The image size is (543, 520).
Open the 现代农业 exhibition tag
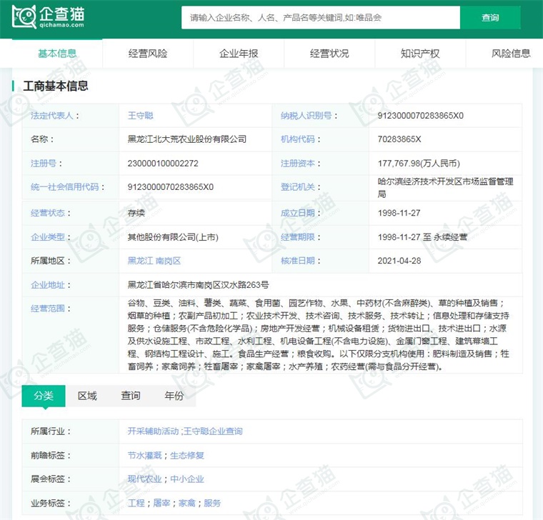point(144,479)
